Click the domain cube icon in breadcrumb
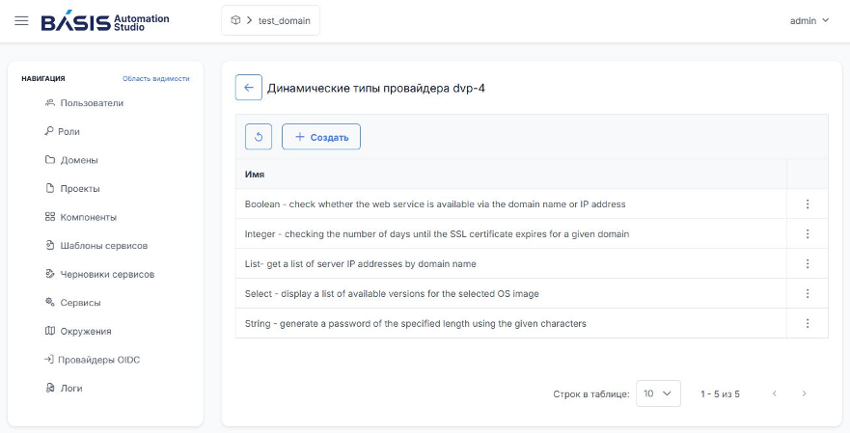Screen dimensions: 850x433 [x=235, y=20]
